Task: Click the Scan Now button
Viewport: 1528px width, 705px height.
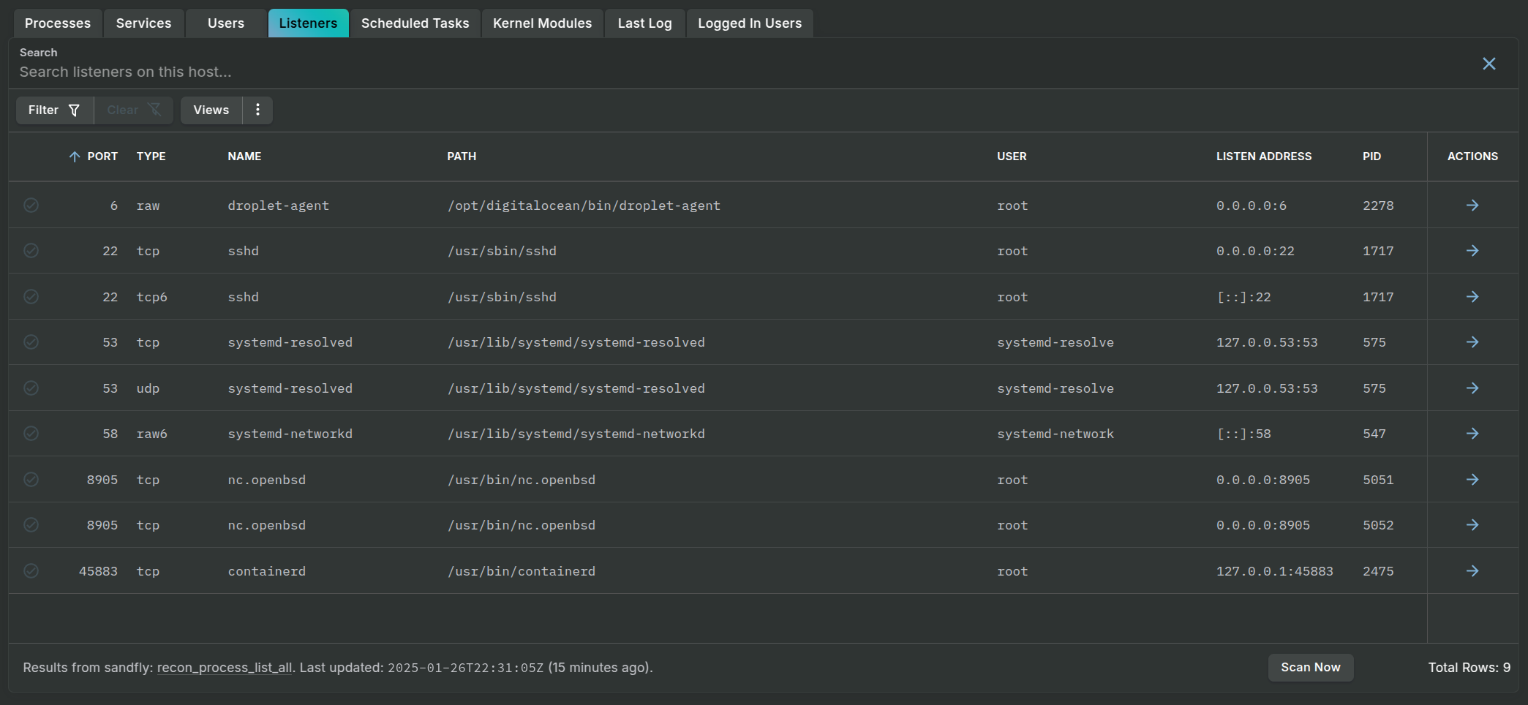Action: point(1311,668)
